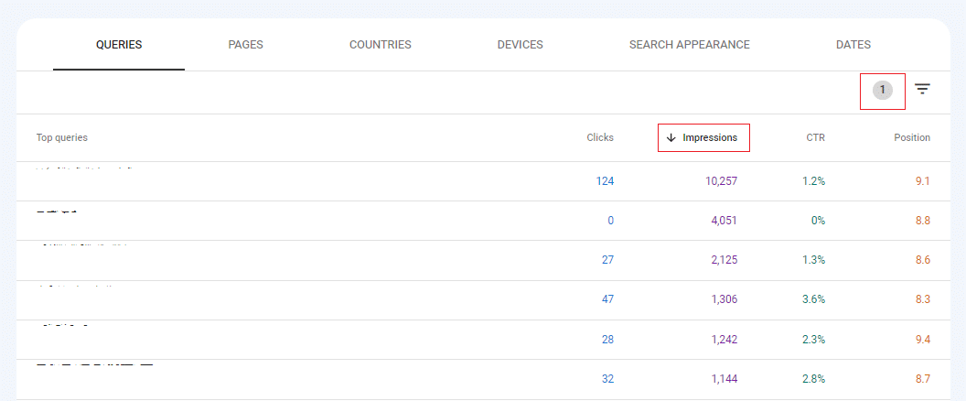Sort the table by Position column
966x401 pixels.
click(911, 137)
